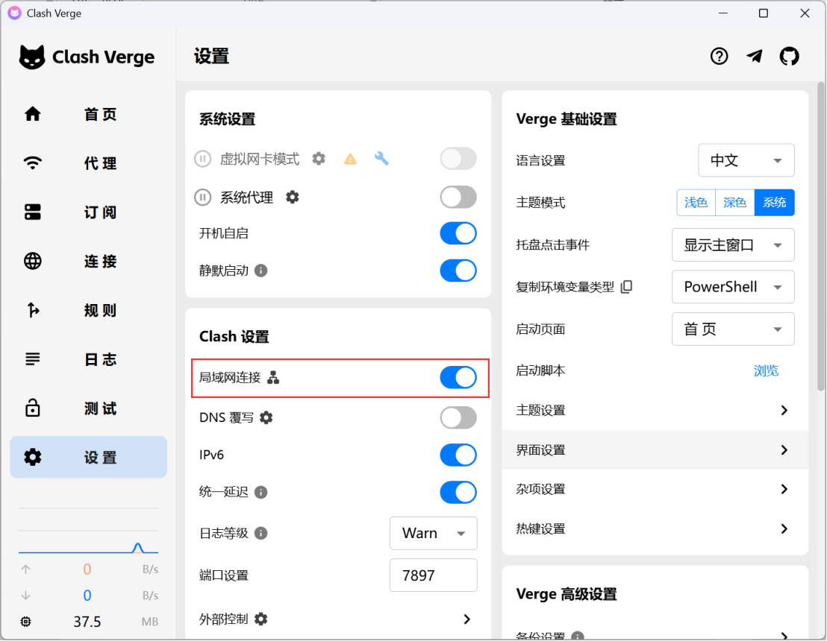This screenshot has width=827, height=641.
Task: Click the download arrow traffic icon
Action: pos(25,596)
